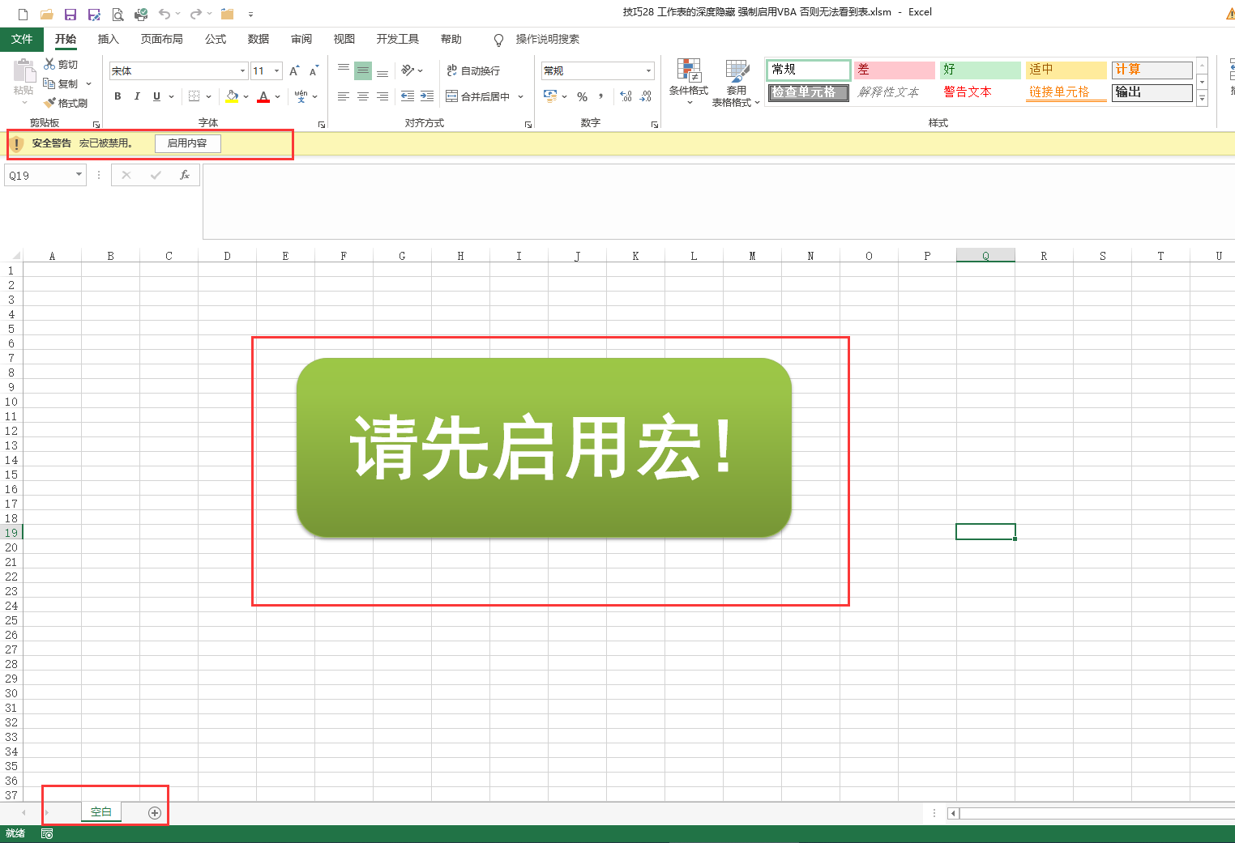The image size is (1235, 843).
Task: Open the 条件格式 conditional formatting menu
Action: coord(689,83)
